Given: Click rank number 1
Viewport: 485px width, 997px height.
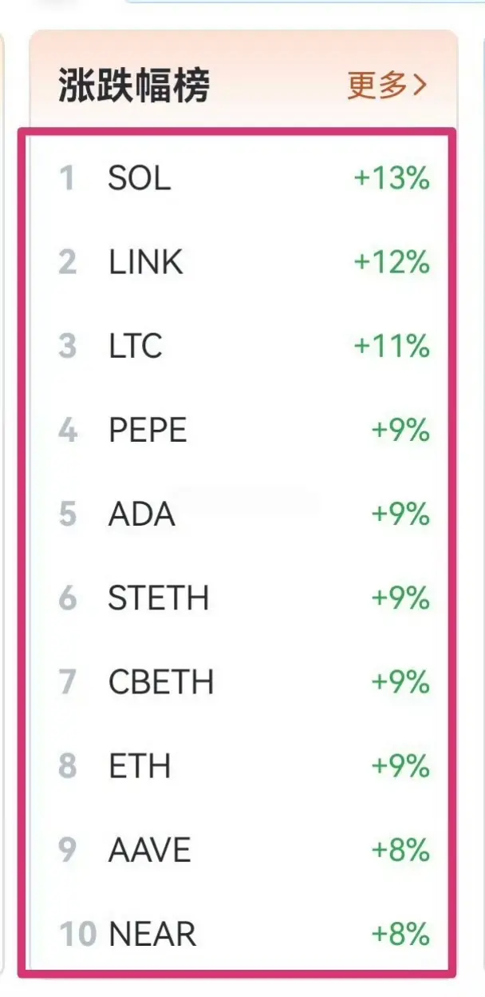Looking at the screenshot, I should (67, 178).
